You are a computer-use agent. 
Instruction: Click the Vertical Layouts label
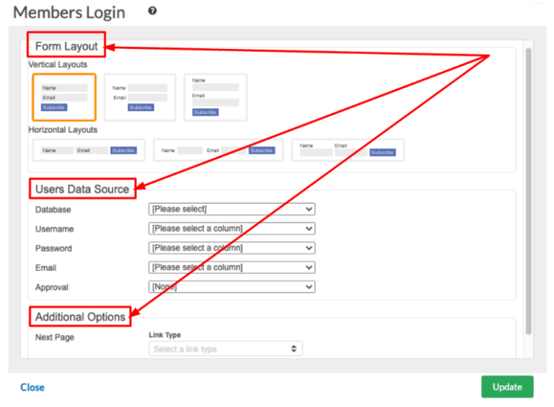[x=58, y=65]
